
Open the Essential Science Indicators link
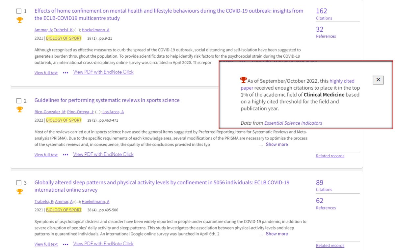click(293, 123)
